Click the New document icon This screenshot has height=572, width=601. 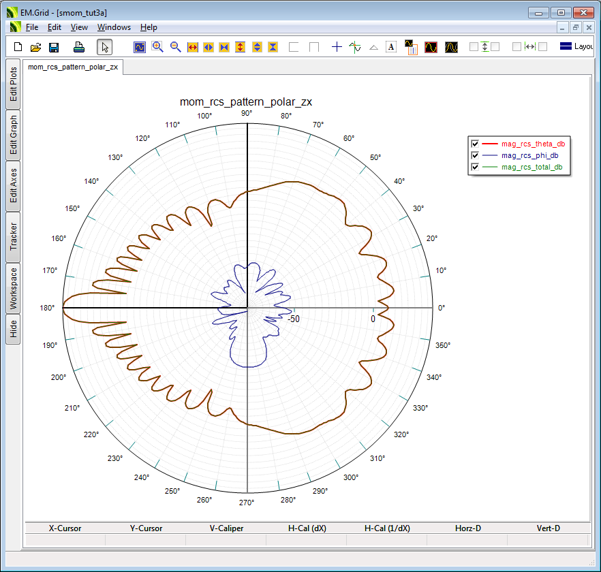(x=18, y=47)
